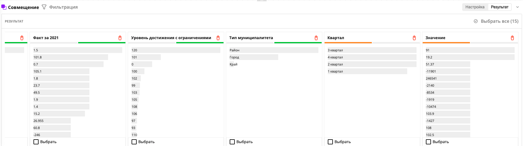Screen dimensions: 523x146
Task: Click trash icon on leftmost partial column
Action: (22, 38)
